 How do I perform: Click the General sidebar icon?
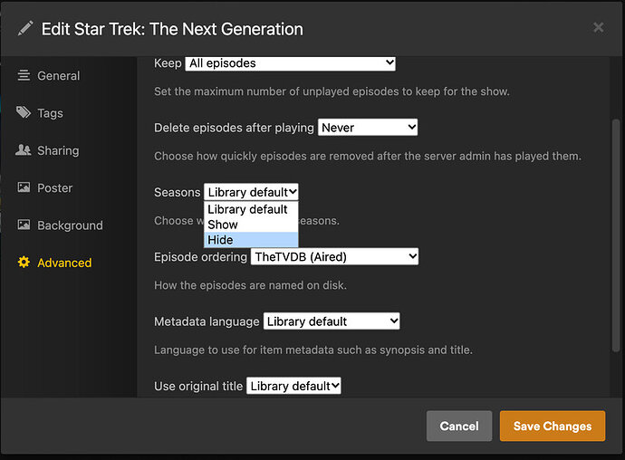(24, 76)
